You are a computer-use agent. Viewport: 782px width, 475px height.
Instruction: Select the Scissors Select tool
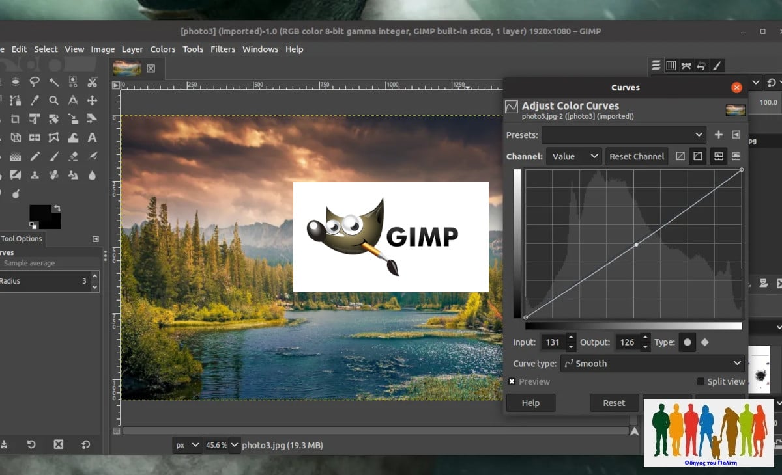click(x=92, y=82)
